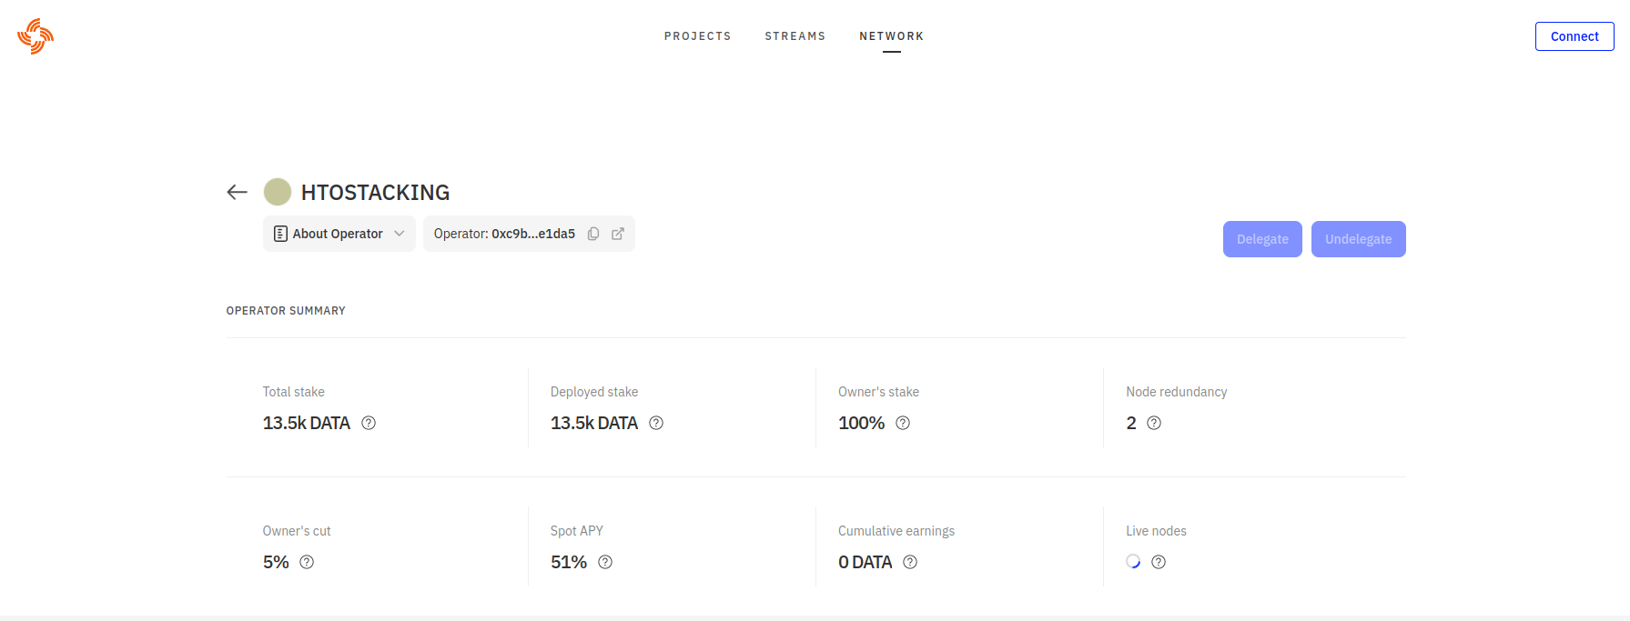
Task: Show help for Node redundancy
Action: pyautogui.click(x=1154, y=423)
